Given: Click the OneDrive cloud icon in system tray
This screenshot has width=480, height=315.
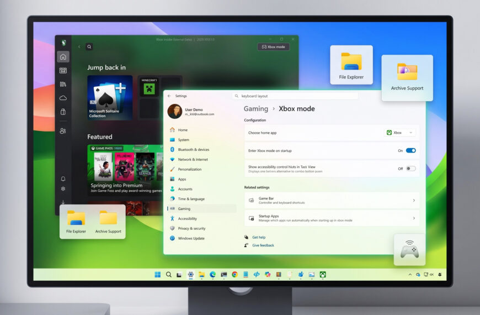Looking at the screenshot, I should (x=418, y=275).
